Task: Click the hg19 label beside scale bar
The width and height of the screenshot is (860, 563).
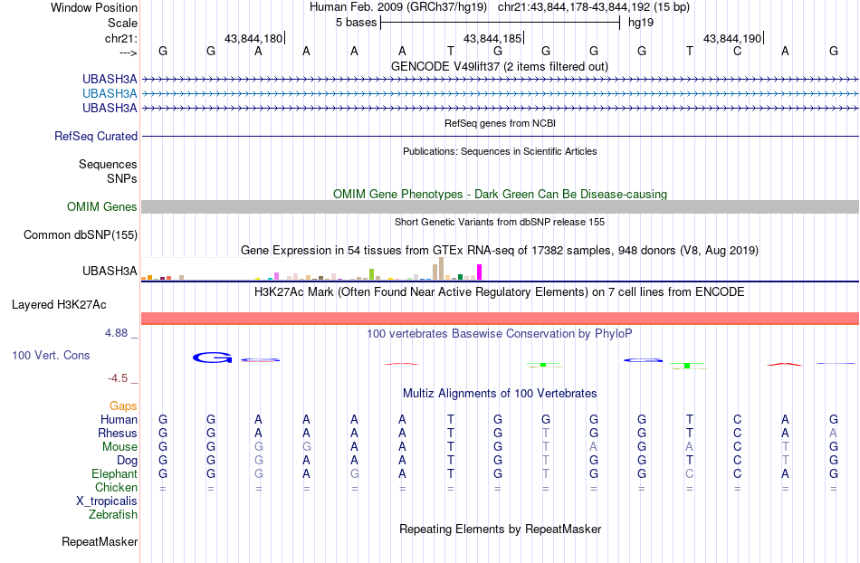Action: point(641,23)
